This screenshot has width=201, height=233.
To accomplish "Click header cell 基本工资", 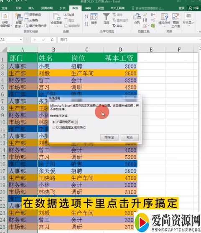I will coord(120,58).
